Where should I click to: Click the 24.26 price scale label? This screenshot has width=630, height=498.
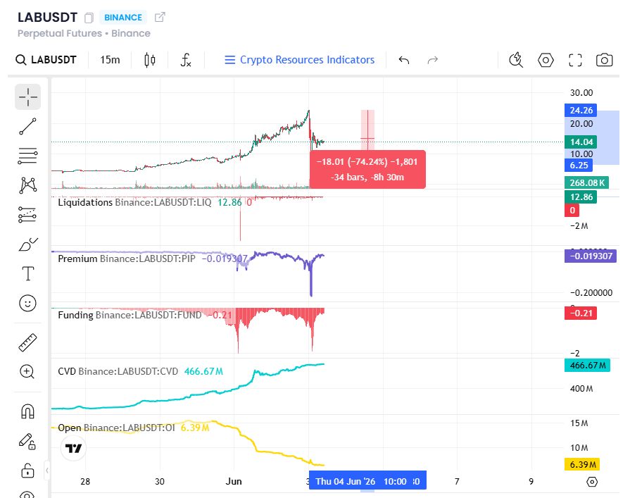pos(581,110)
